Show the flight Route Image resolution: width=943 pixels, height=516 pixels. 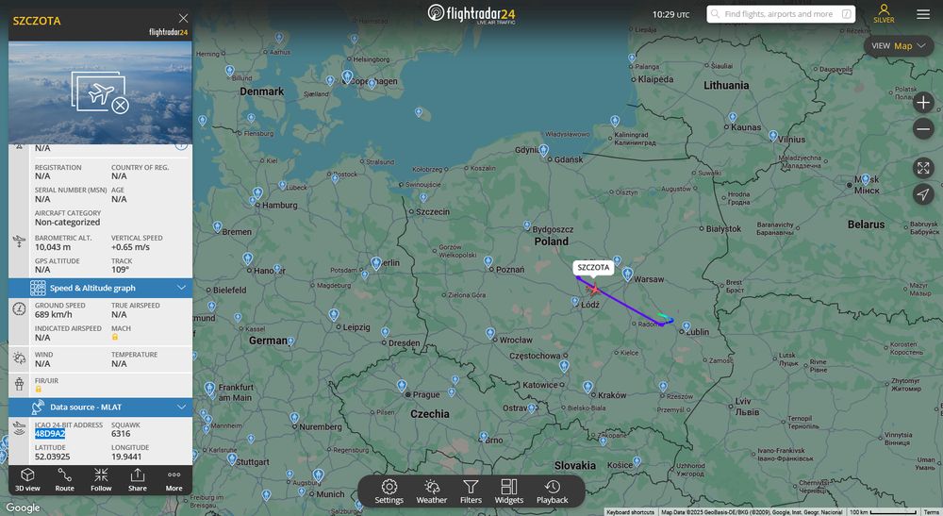(64, 480)
